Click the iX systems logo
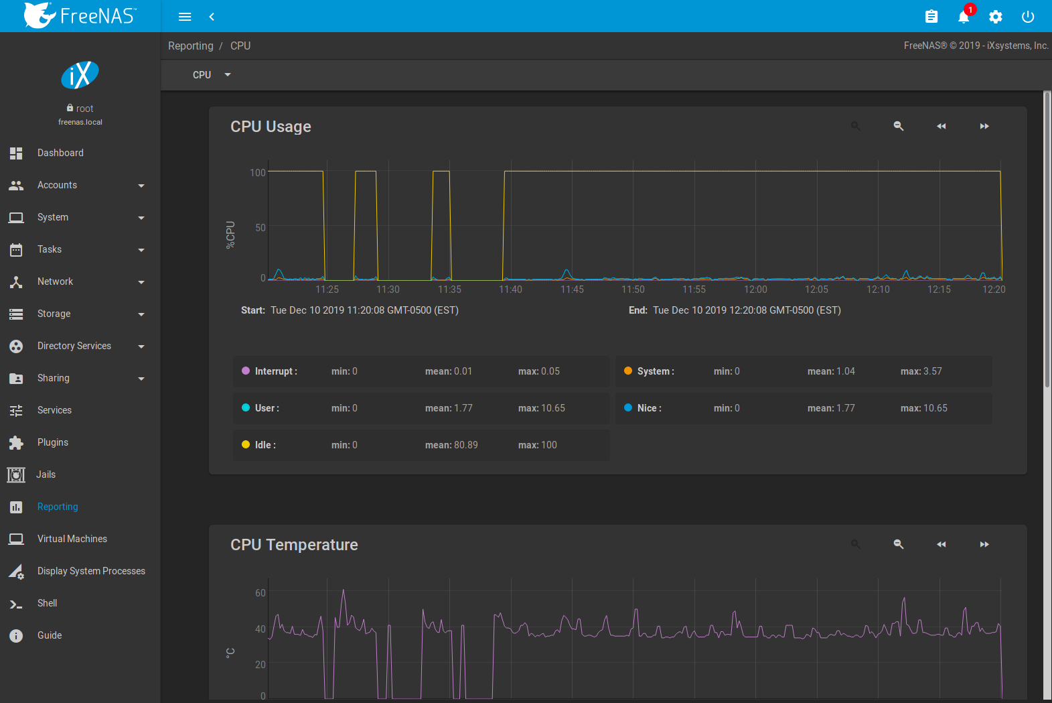 click(80, 75)
